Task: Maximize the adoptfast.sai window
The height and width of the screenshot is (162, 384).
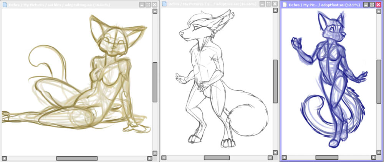Action: click(372, 5)
